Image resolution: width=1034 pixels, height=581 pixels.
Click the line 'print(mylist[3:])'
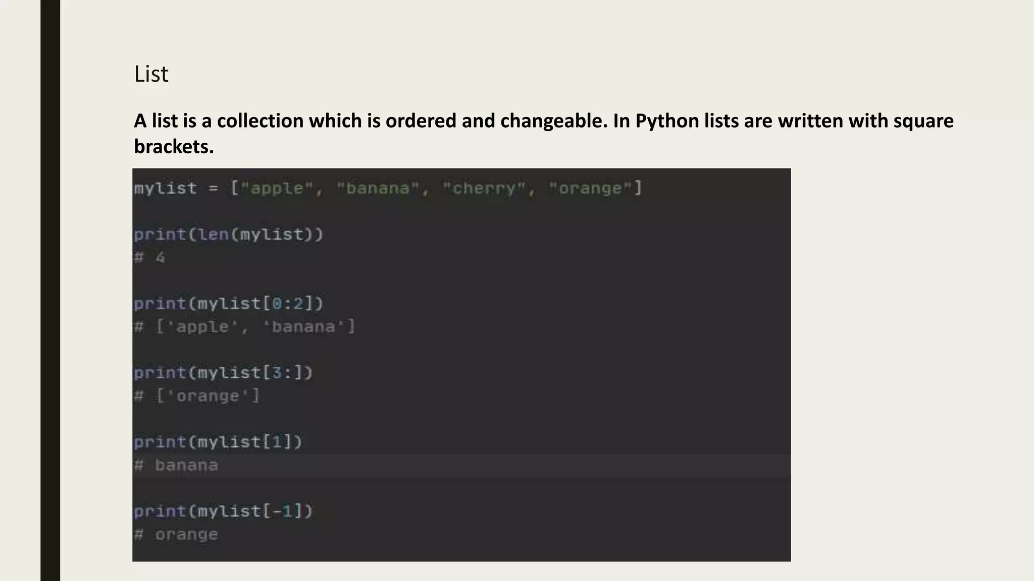[x=223, y=373]
